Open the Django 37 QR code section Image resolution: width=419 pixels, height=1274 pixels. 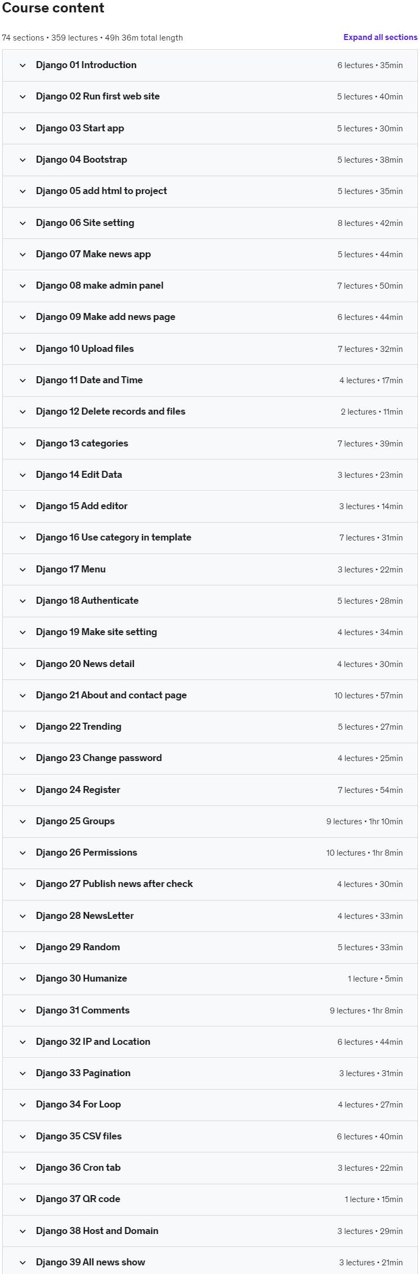coord(78,1199)
